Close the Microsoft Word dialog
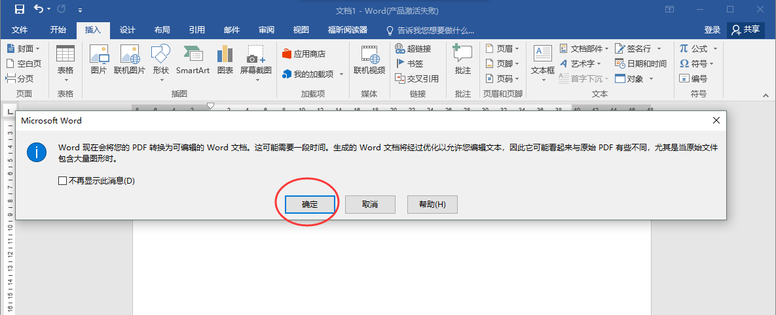Viewport: 776px width, 315px height. click(716, 120)
